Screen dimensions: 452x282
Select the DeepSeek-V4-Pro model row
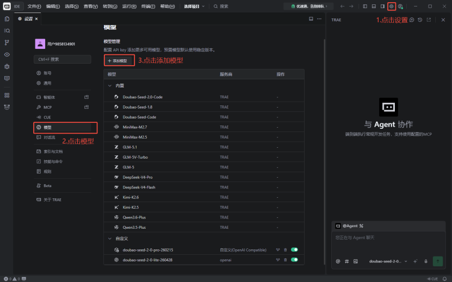pyautogui.click(x=204, y=177)
